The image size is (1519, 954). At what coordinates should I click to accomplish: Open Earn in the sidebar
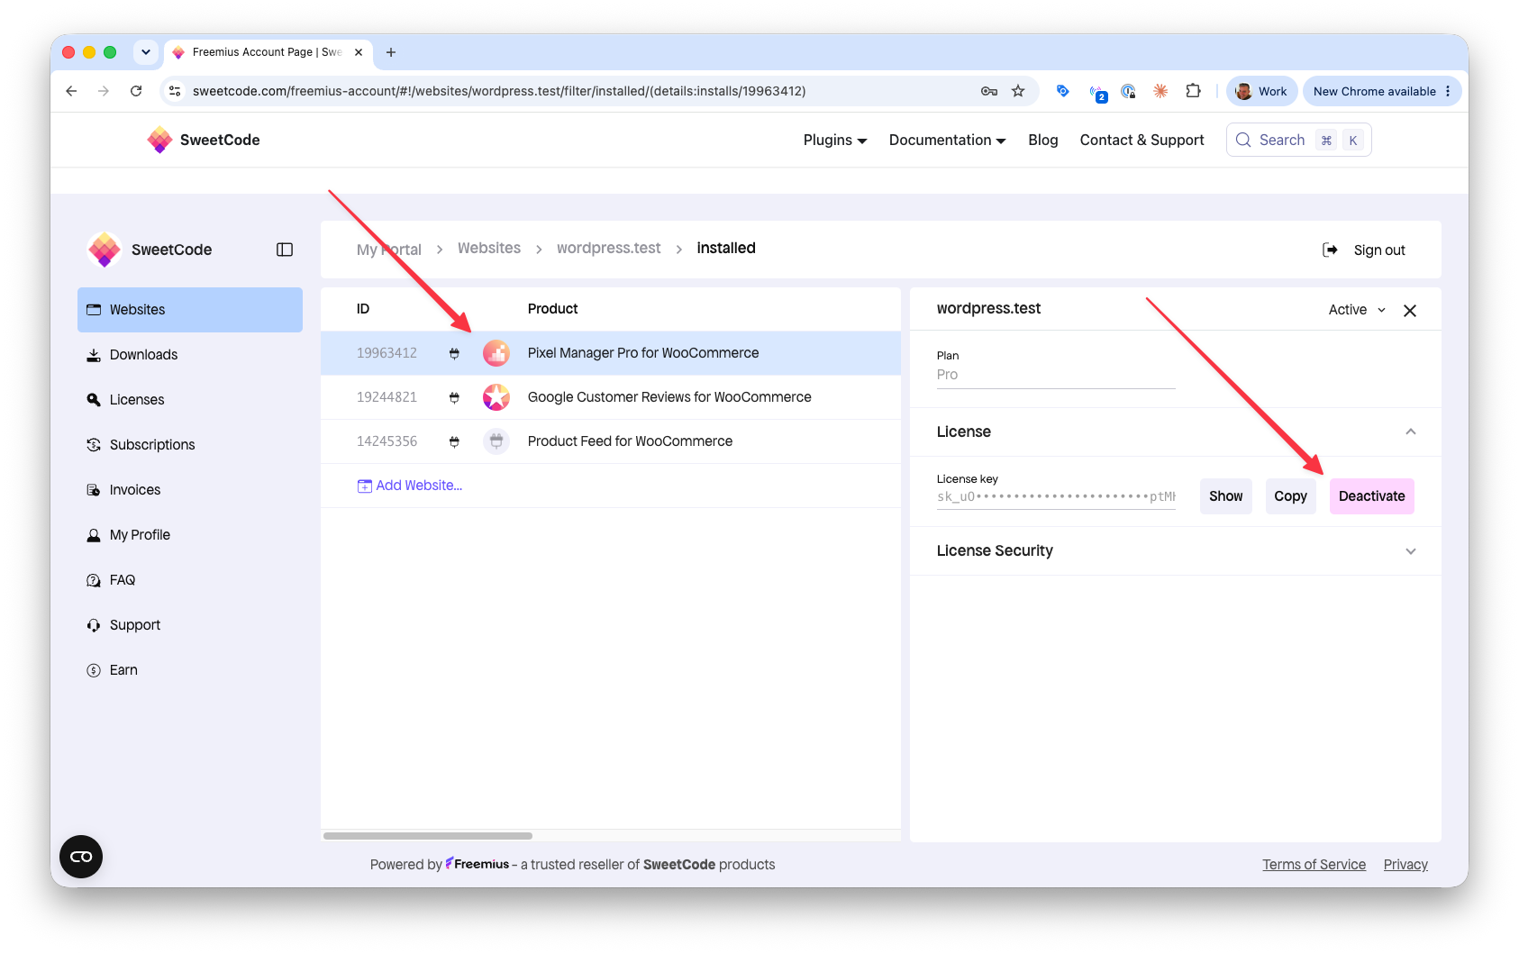point(190,670)
